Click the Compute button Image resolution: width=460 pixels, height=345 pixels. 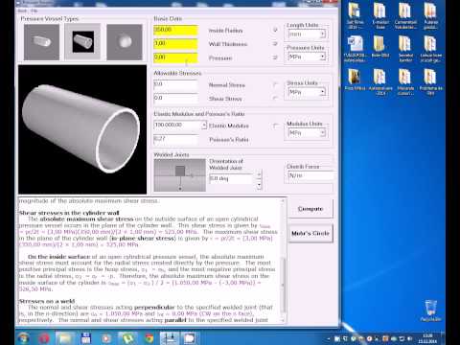point(310,209)
